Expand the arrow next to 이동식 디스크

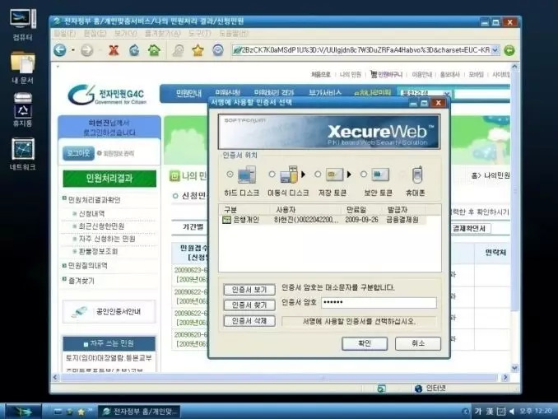click(x=304, y=175)
